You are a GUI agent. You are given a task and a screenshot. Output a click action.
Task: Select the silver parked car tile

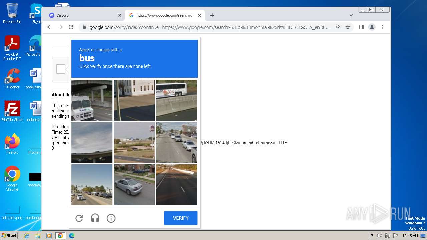pos(134,185)
